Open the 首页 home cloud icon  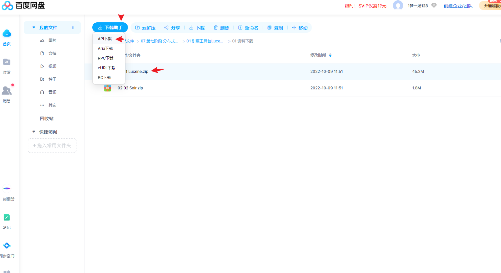pos(7,33)
